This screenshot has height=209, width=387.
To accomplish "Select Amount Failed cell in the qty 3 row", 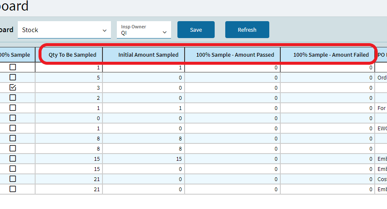I will pyautogui.click(x=328, y=88).
